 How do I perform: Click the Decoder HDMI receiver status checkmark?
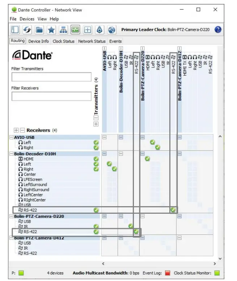(96, 159)
